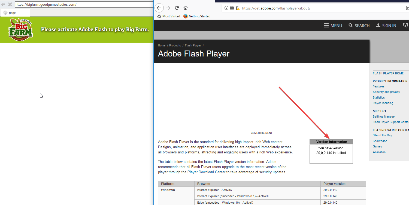Click the Big Farm logo
The image size is (409, 205).
[x=21, y=30]
